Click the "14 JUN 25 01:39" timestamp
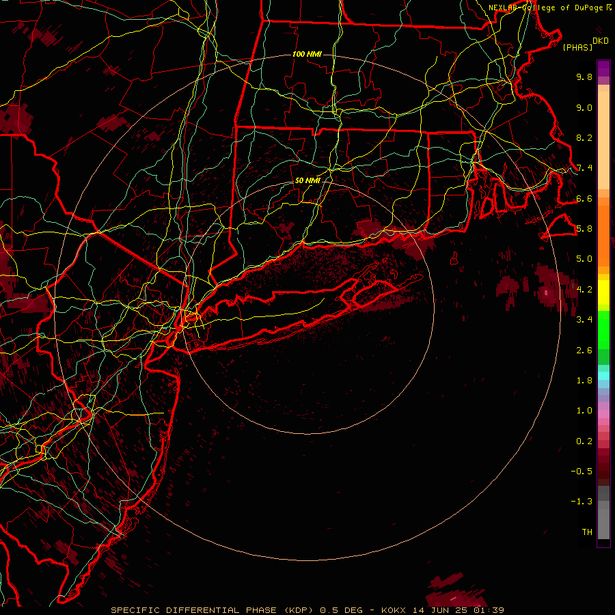Viewport: 615px width, 615px height. 458,610
